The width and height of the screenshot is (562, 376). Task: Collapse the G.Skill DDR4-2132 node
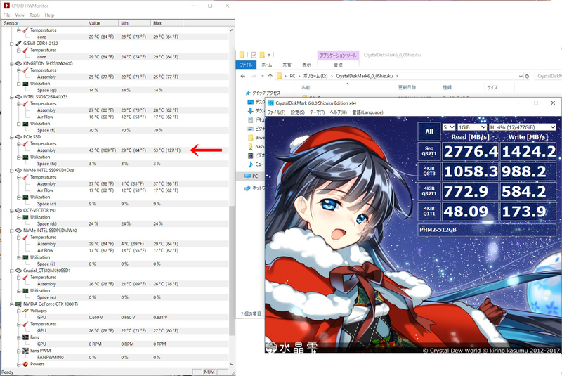pos(12,44)
